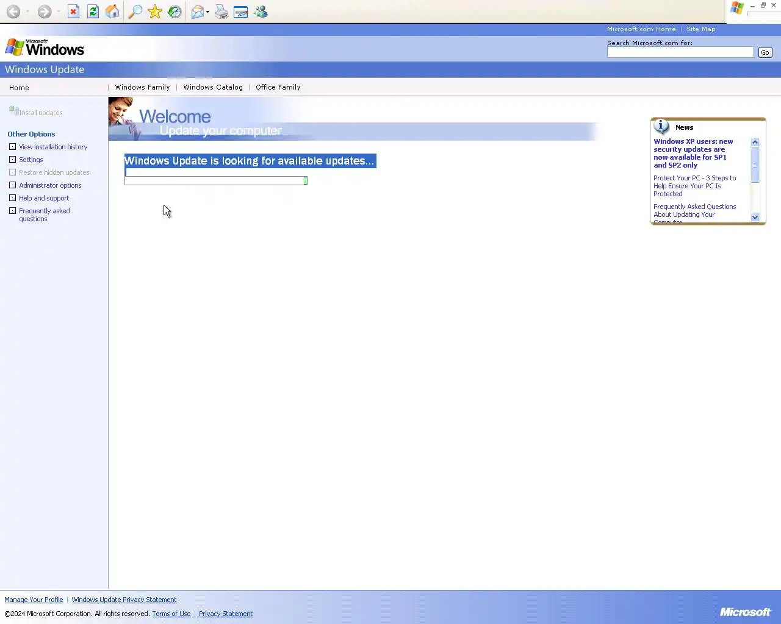Click the Edit page toolbar icon
Screen dimensions: 781x624
coord(241,12)
